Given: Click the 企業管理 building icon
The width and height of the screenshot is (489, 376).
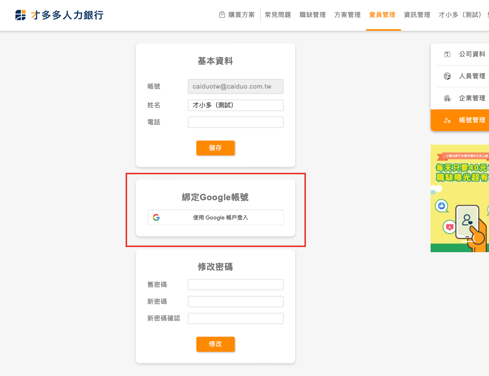Looking at the screenshot, I should [447, 98].
